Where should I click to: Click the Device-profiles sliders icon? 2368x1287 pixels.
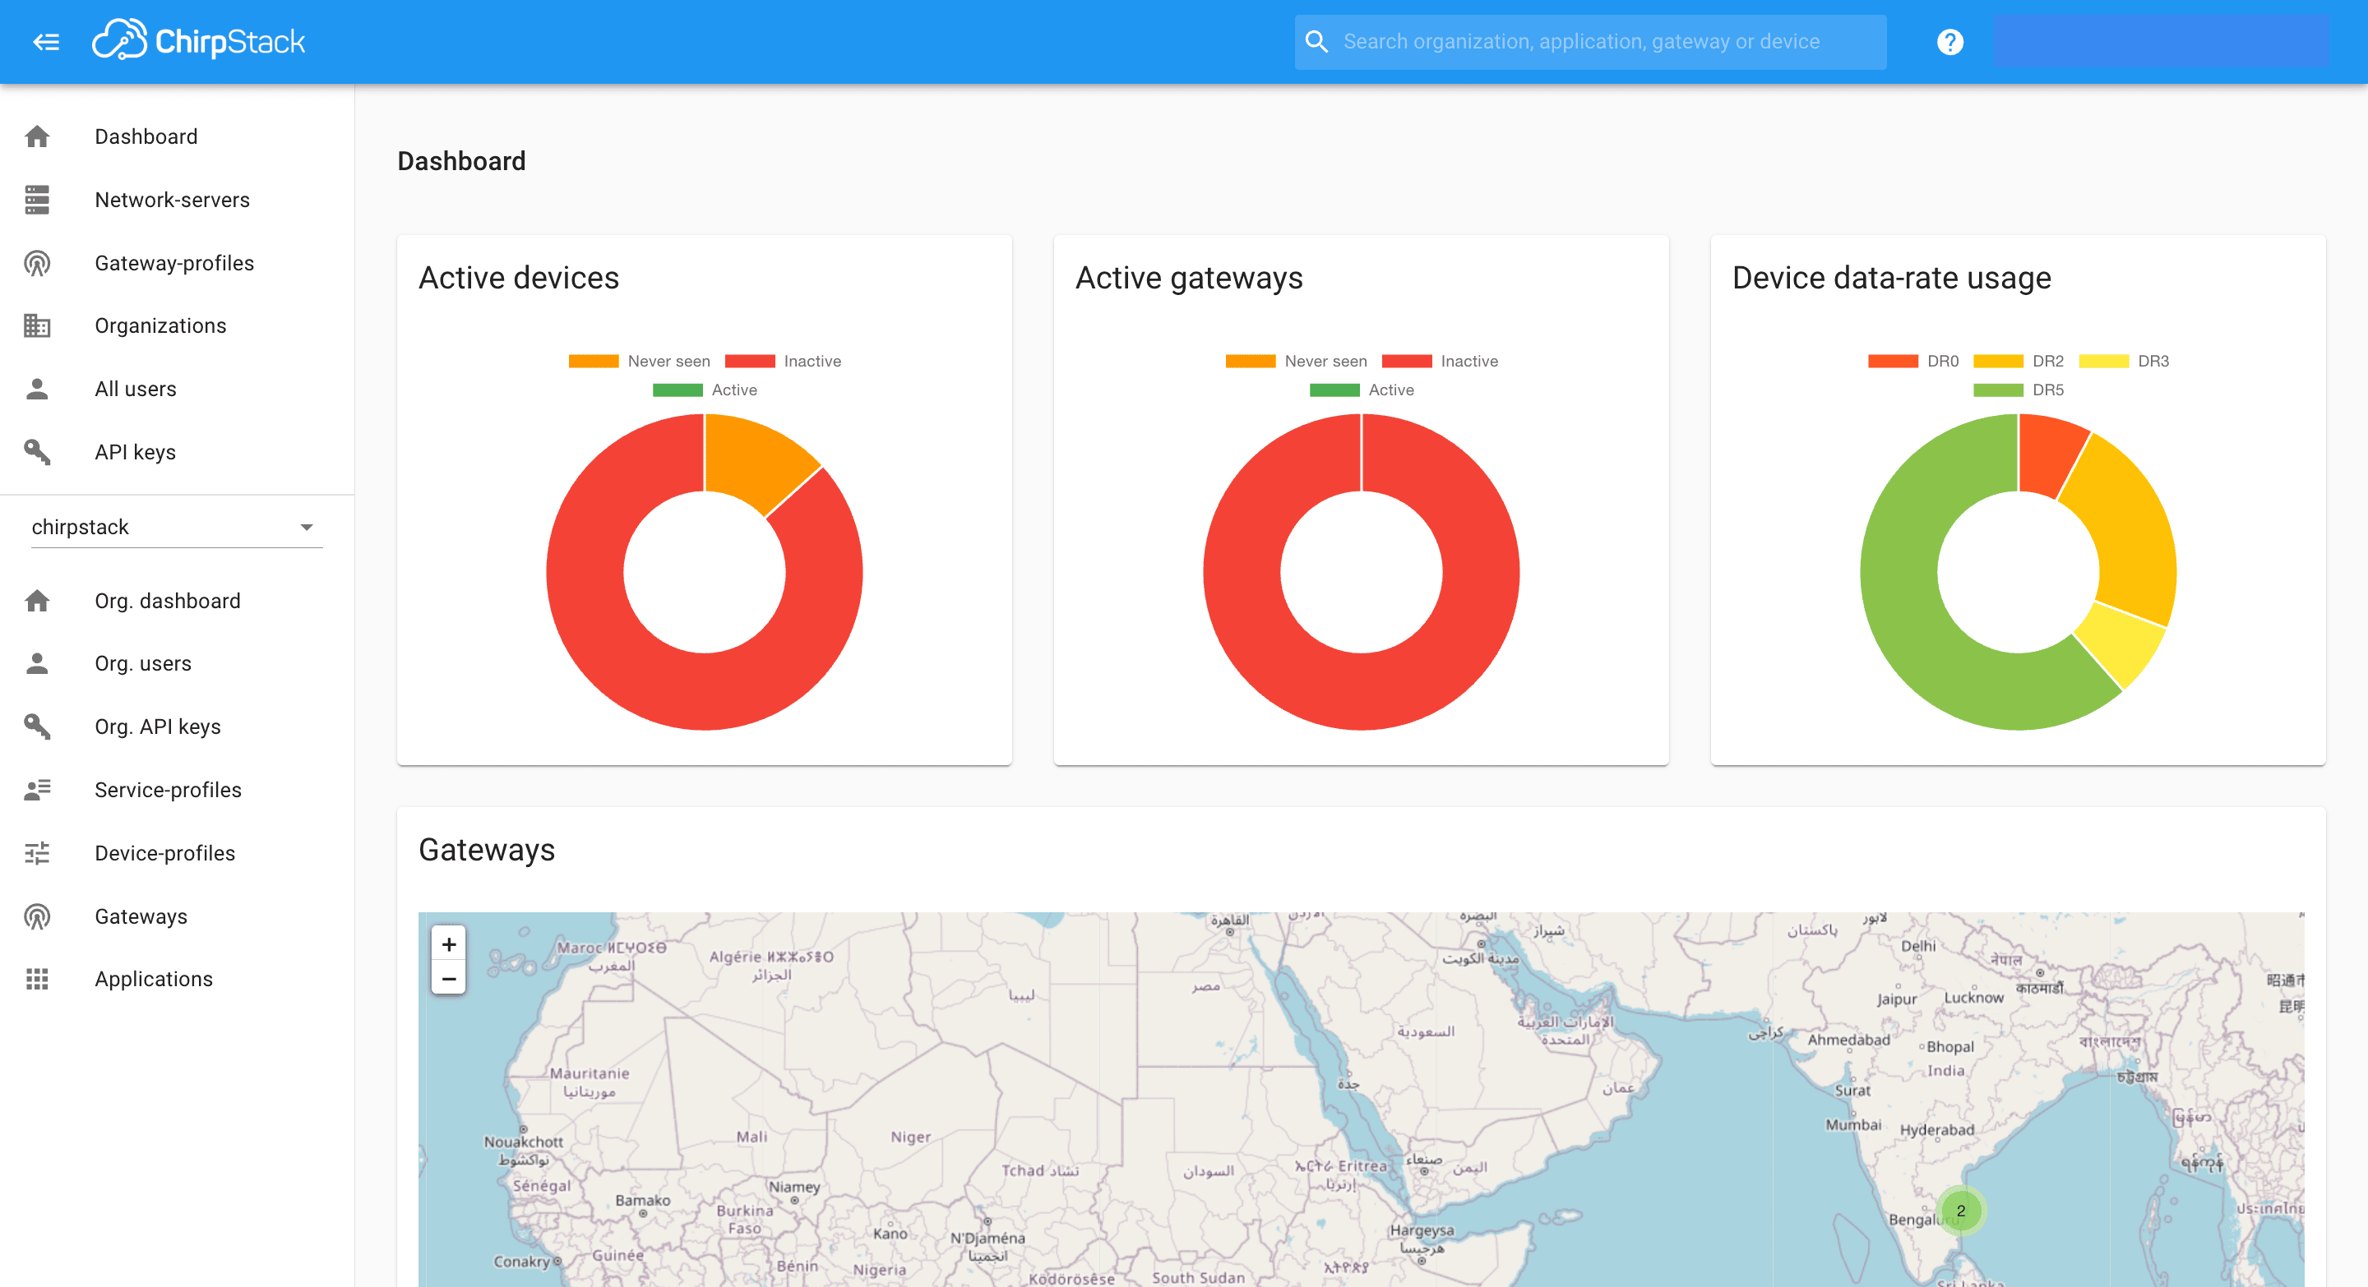[38, 853]
